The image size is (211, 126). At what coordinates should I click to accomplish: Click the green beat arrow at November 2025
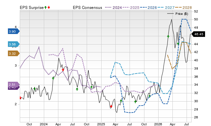149,96
